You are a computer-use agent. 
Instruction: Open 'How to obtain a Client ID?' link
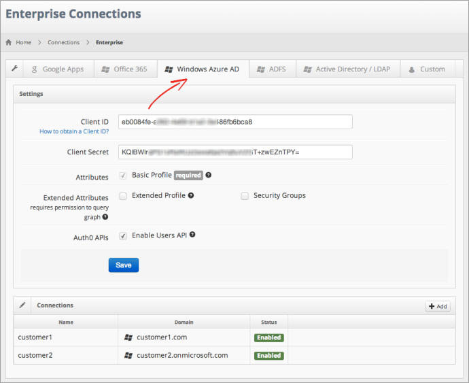(74, 131)
